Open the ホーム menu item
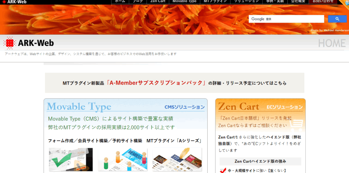 click(x=120, y=2)
